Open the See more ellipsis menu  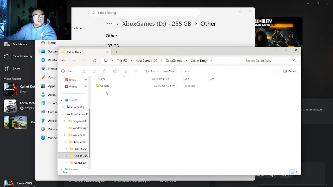(187, 71)
